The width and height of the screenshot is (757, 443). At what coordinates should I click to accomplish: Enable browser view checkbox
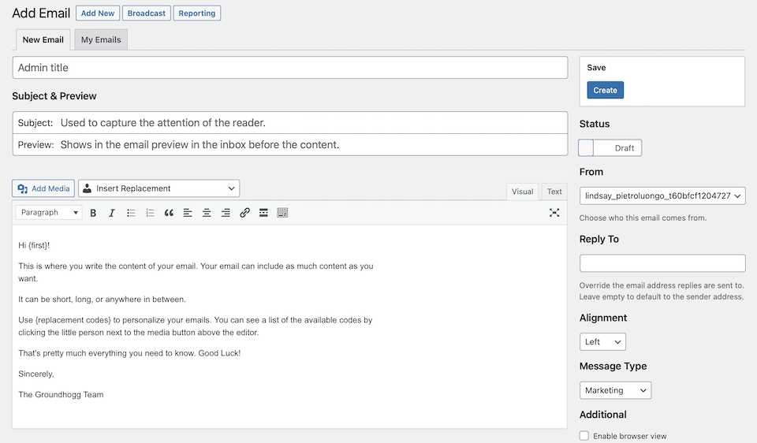click(584, 436)
